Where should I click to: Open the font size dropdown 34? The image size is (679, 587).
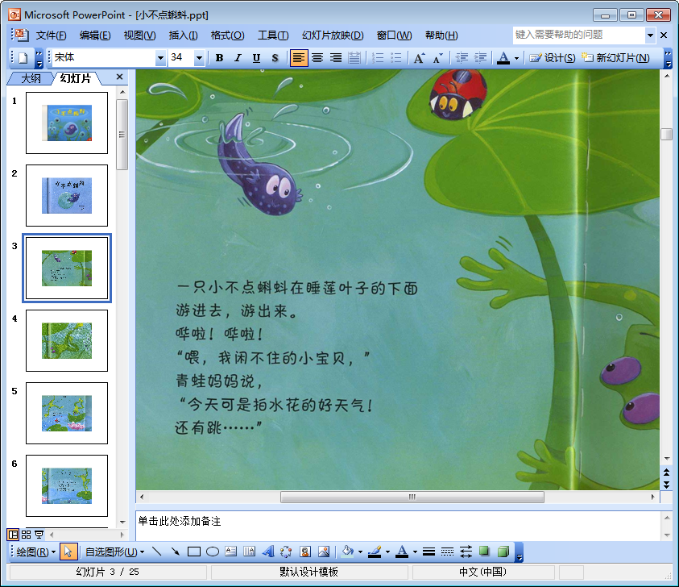[x=199, y=58]
